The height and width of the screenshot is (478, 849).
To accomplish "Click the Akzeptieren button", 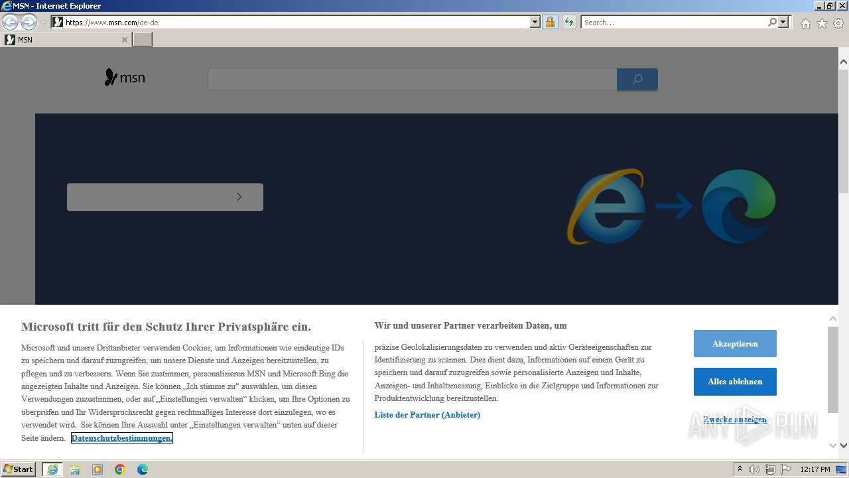I will (x=735, y=344).
